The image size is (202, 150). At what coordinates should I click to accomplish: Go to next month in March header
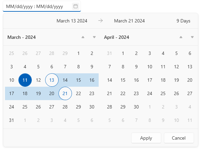pyautogui.click(x=94, y=37)
